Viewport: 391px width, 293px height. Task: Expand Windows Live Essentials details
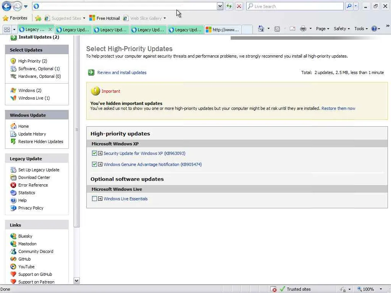[x=100, y=198]
